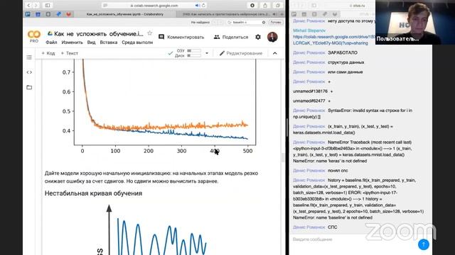Click the chat message ЗАРАБОТАЛО
Viewport: 455px width, 255px height.
pyautogui.click(x=343, y=52)
